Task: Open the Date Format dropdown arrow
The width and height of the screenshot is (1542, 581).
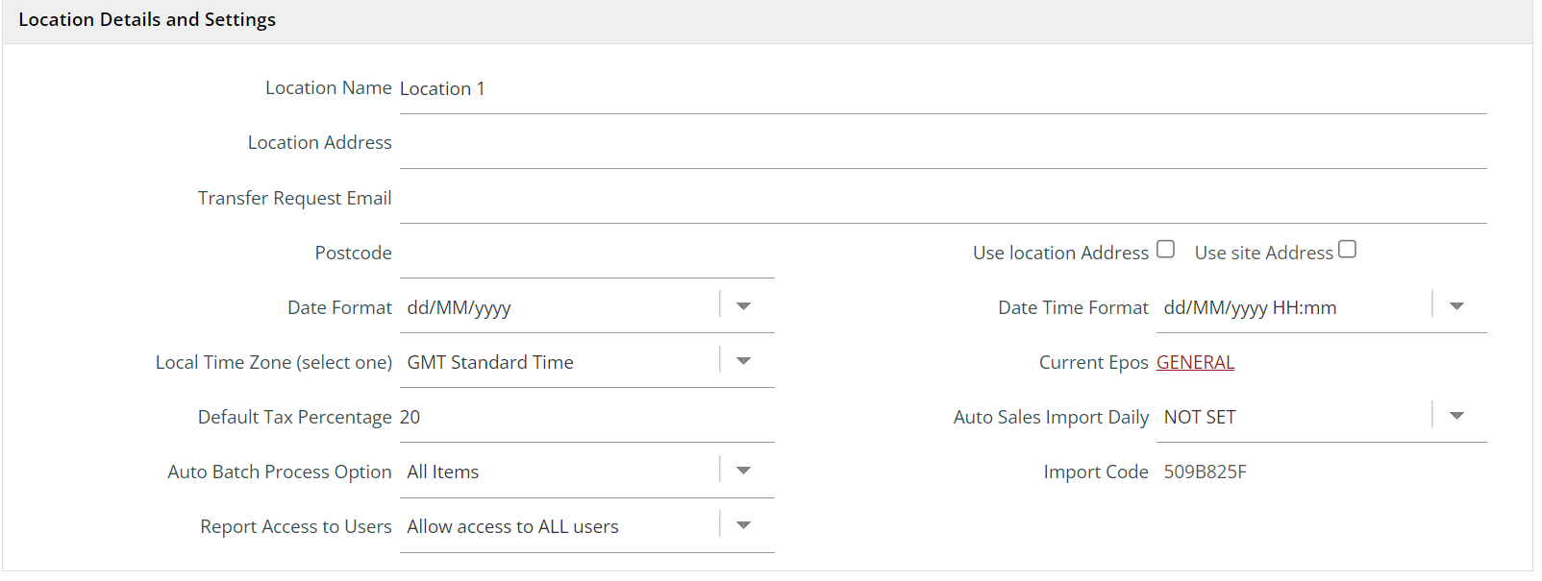Action: point(743,306)
